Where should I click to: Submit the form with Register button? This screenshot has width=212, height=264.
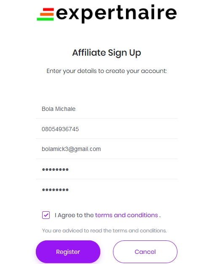pyautogui.click(x=68, y=252)
